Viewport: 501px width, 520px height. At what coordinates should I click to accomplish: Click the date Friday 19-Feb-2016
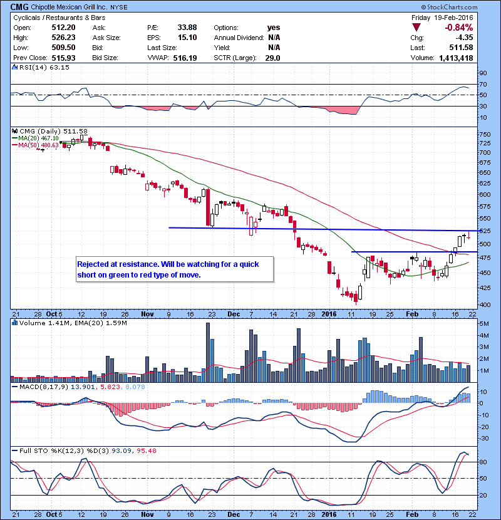[x=442, y=18]
